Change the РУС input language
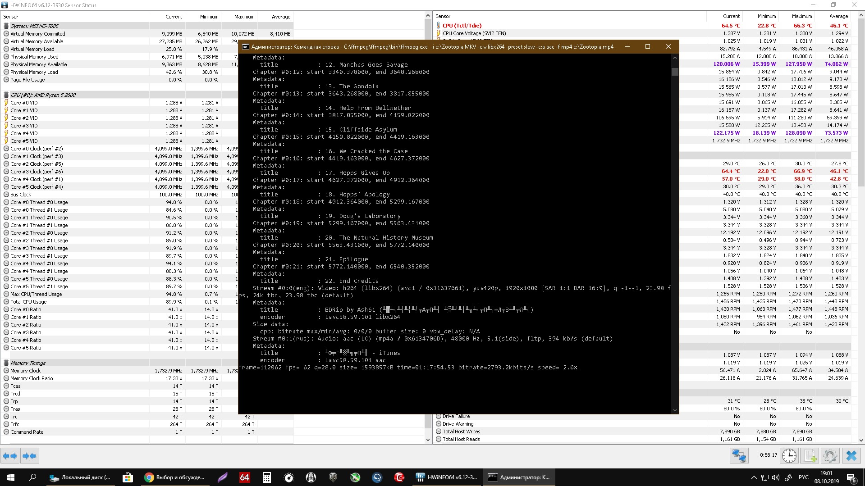865x486 pixels. click(x=804, y=477)
